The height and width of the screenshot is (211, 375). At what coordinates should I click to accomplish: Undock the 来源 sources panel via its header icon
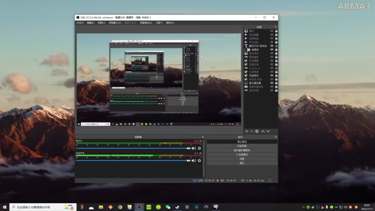coord(276,27)
